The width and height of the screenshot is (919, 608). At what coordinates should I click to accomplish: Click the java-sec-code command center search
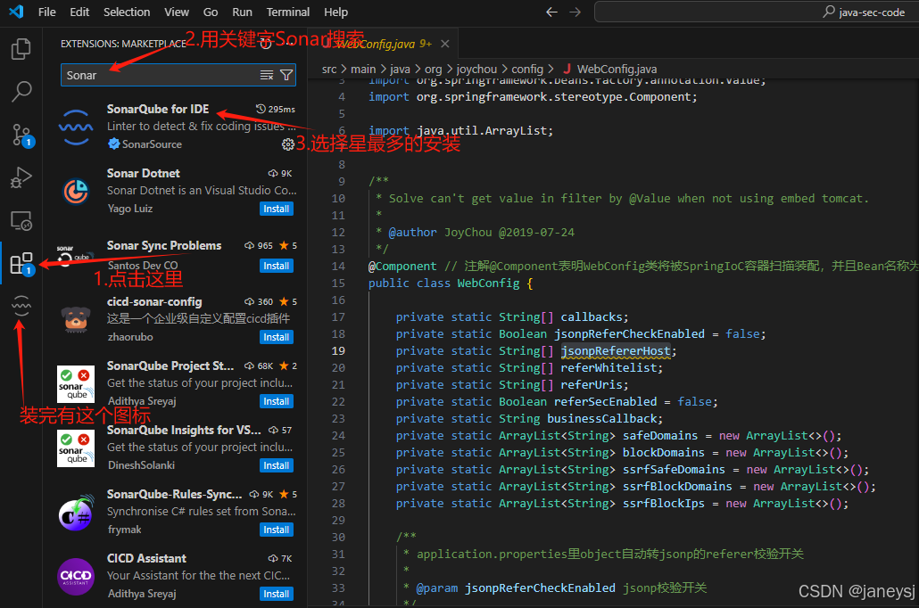point(756,12)
